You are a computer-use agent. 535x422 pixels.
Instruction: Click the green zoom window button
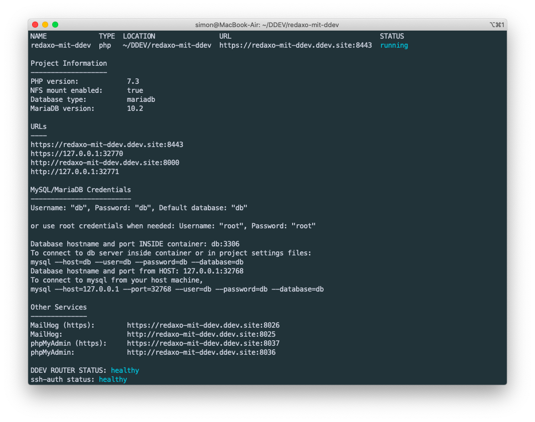pos(55,25)
